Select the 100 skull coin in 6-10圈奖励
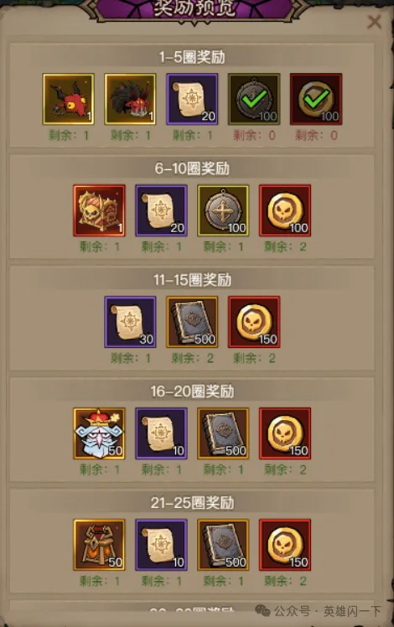The width and height of the screenshot is (394, 627). click(285, 210)
